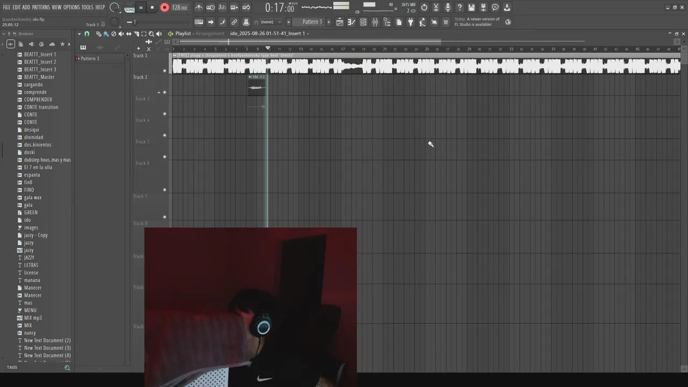Select the Playlist zoom magnifier tool
688x387 pixels.
(151, 34)
